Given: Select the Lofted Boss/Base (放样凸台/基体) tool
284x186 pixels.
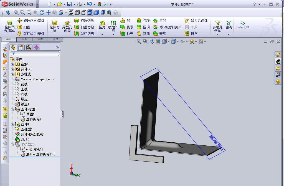Looking at the screenshot, I should point(31,33).
